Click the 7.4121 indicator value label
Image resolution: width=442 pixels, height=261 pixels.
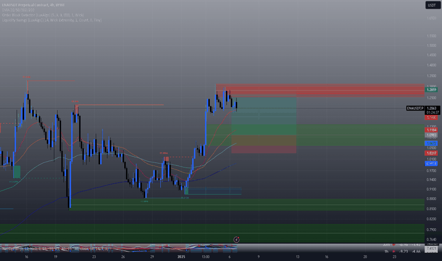[431, 249]
